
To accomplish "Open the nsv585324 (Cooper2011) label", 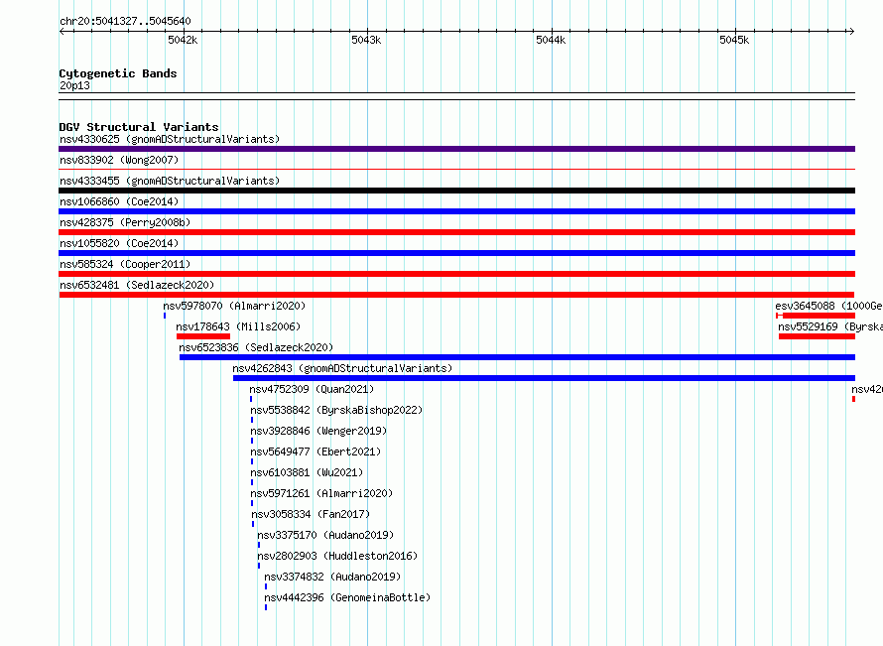I will [125, 264].
